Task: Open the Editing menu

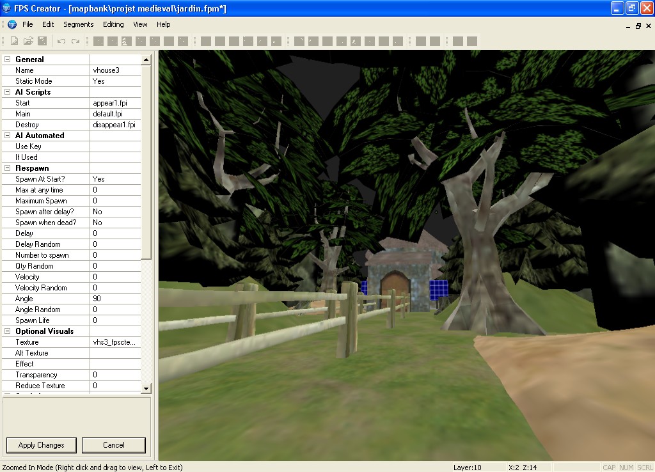Action: [x=114, y=24]
